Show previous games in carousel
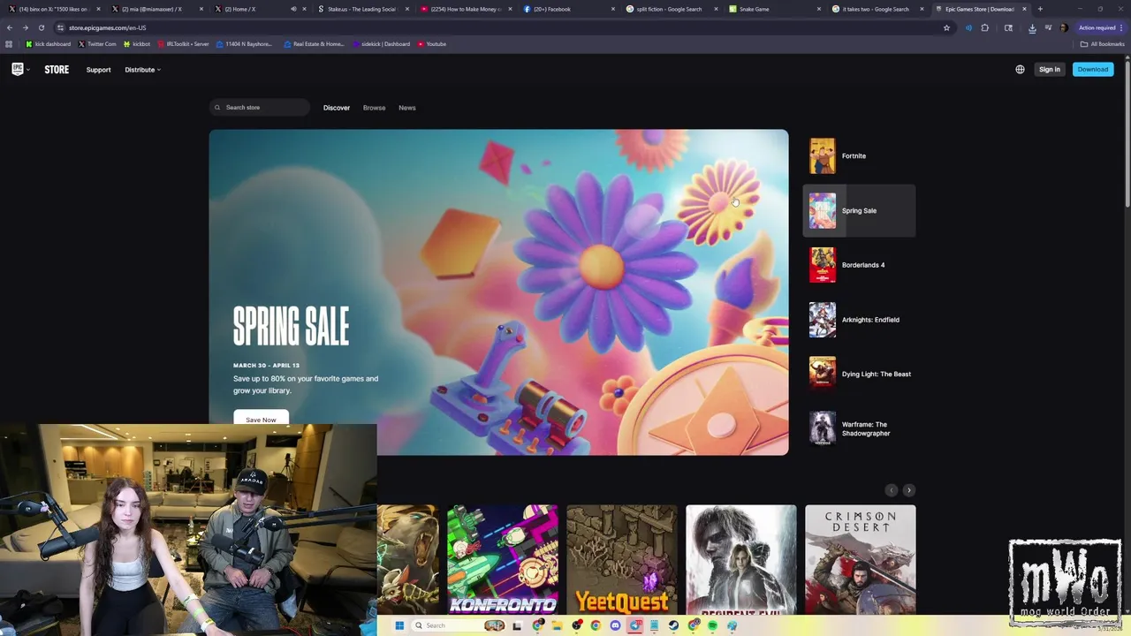Viewport: 1131px width, 636px height. point(891,490)
